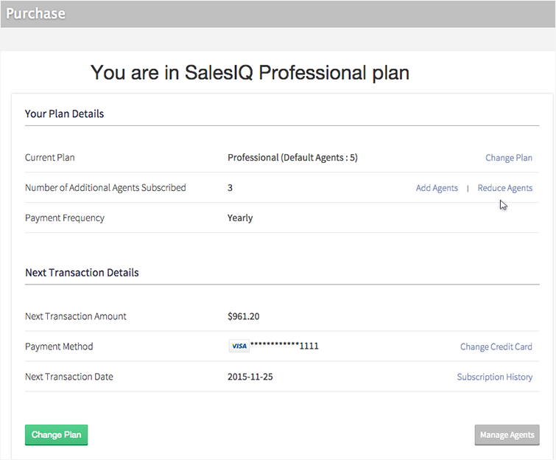Click the Yearly payment frequency value
The width and height of the screenshot is (556, 460).
coord(240,217)
